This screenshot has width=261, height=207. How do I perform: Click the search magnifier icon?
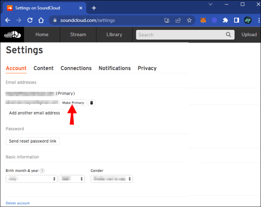(228, 35)
